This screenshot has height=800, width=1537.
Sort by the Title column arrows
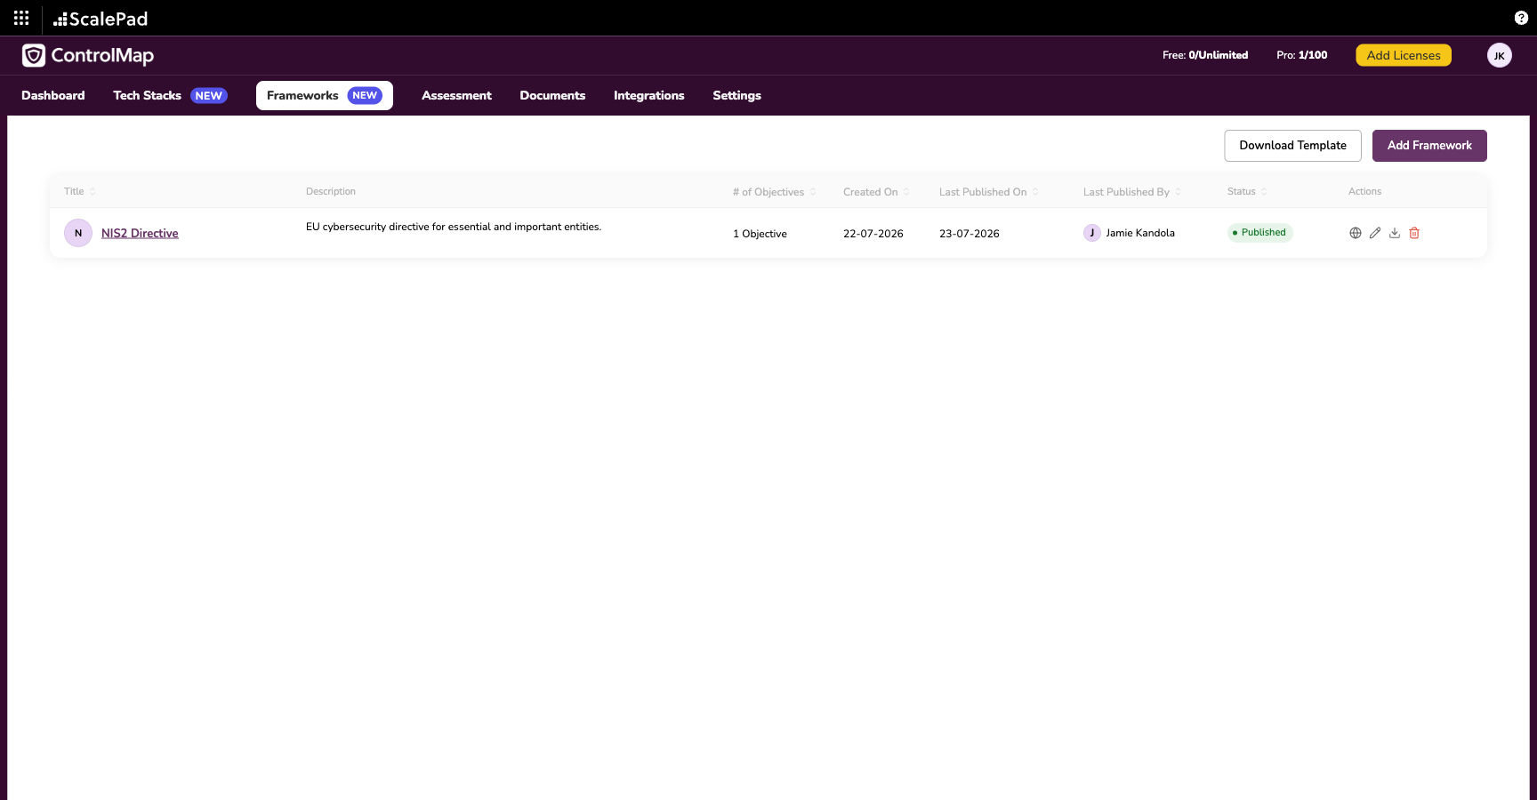[93, 192]
